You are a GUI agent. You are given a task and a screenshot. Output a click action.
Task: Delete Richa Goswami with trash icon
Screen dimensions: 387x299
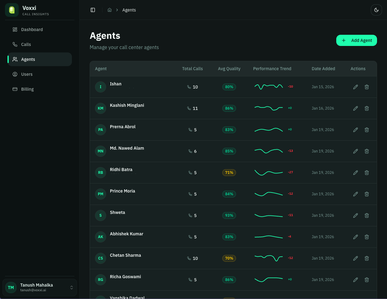pyautogui.click(x=367, y=280)
